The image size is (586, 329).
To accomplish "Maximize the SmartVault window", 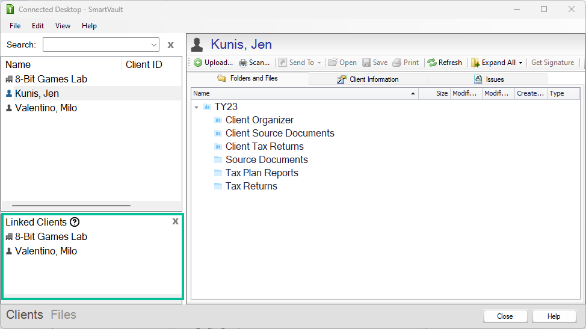I will [544, 10].
